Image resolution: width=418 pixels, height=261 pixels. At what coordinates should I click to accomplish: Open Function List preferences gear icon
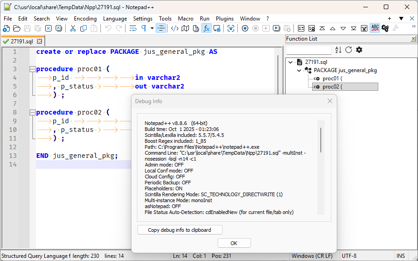[x=359, y=50]
